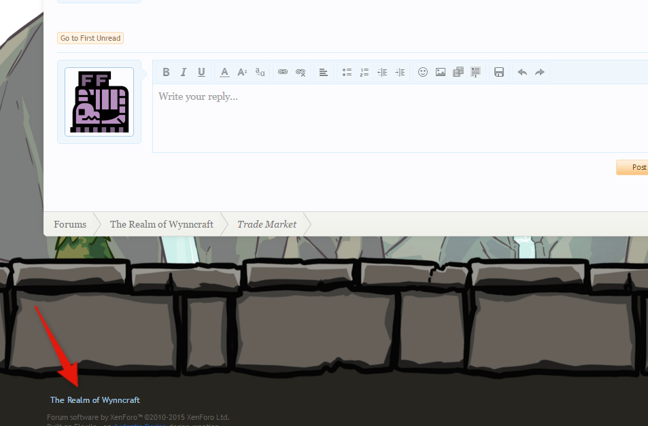The image size is (648, 426).
Task: Insert an ordered numbered list
Action: pos(364,72)
